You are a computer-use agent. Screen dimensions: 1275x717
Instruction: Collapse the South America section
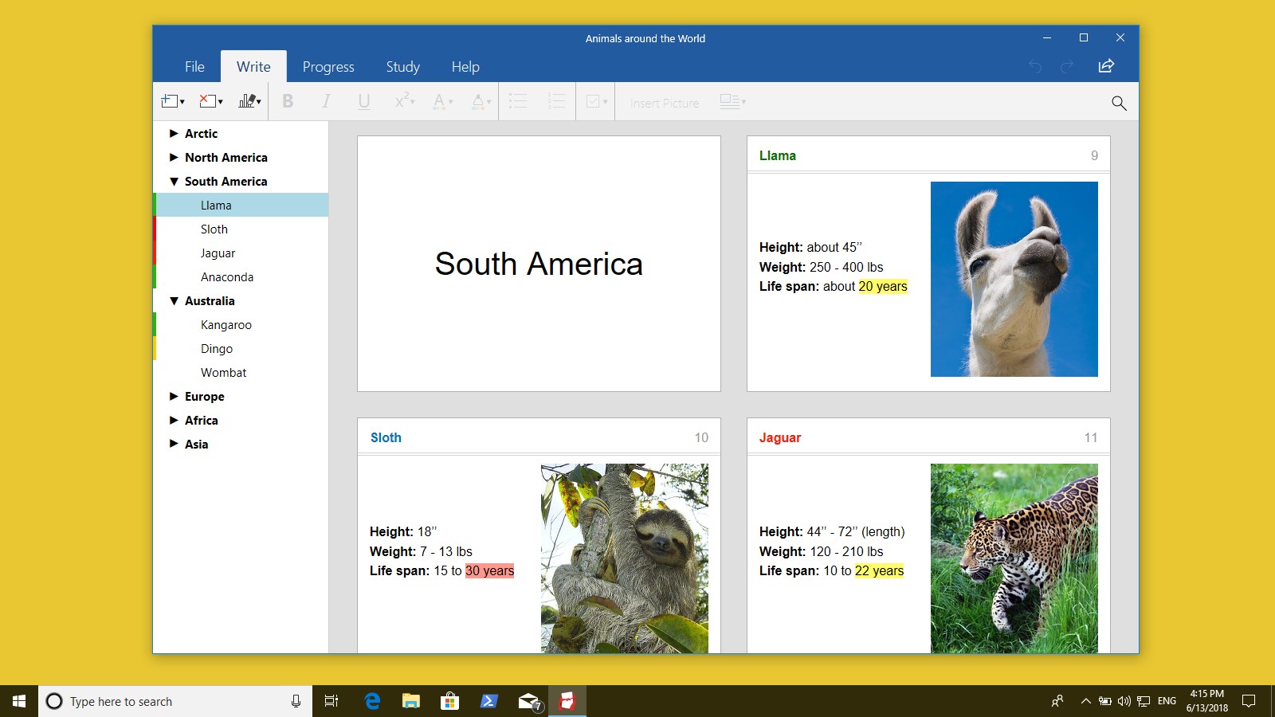point(174,181)
